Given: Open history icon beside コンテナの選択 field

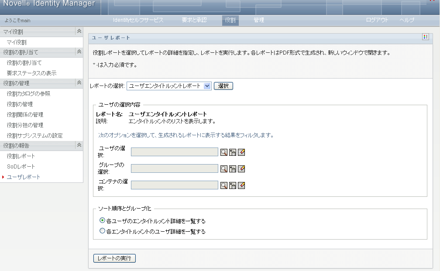Looking at the screenshot, I should pyautogui.click(x=233, y=185).
